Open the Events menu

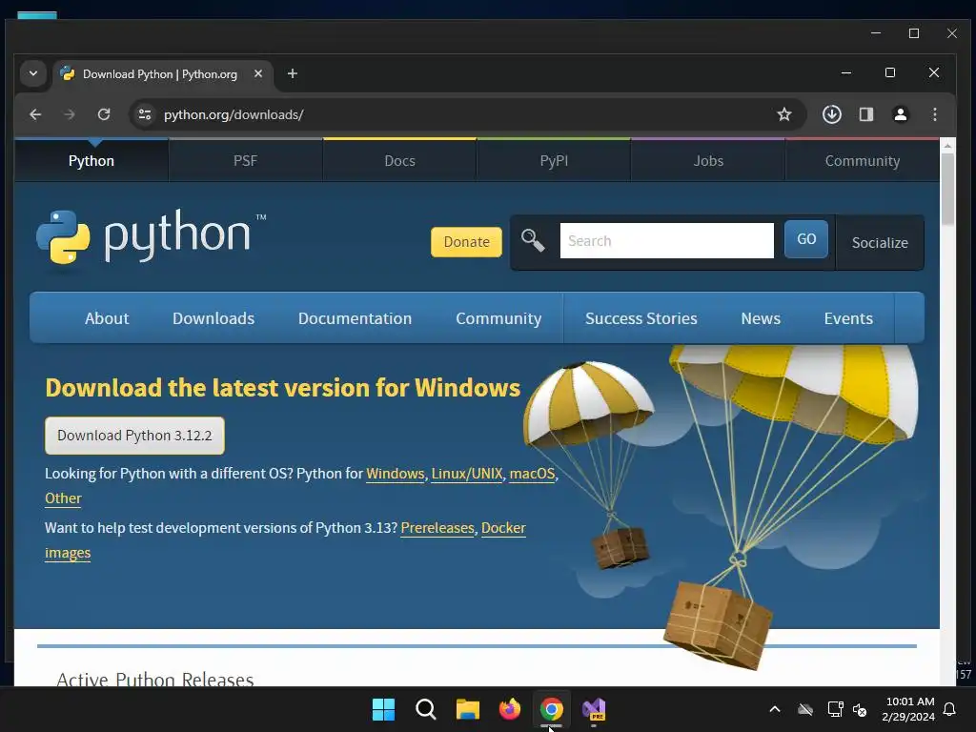tap(848, 318)
